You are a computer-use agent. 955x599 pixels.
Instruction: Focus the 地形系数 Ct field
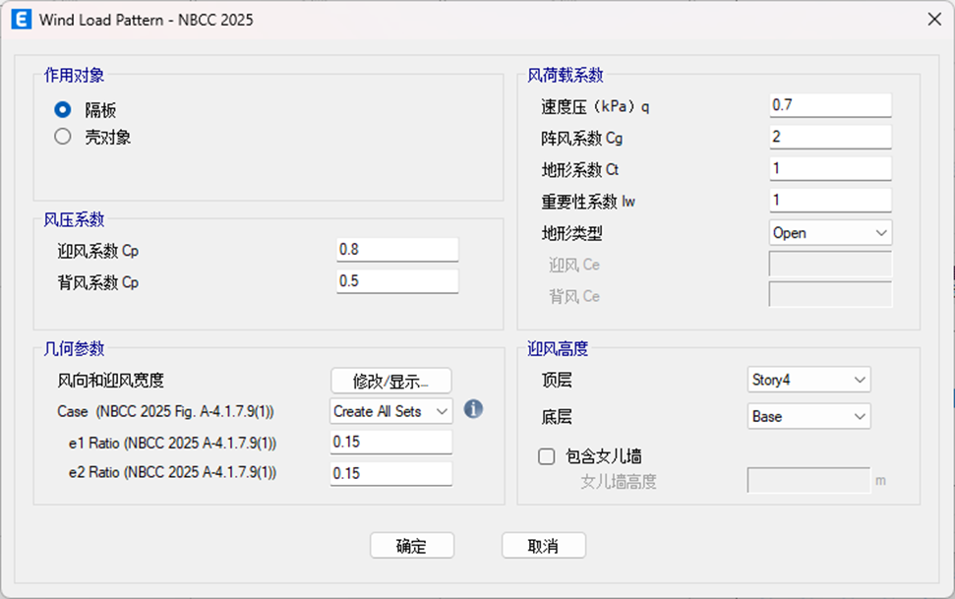point(829,168)
